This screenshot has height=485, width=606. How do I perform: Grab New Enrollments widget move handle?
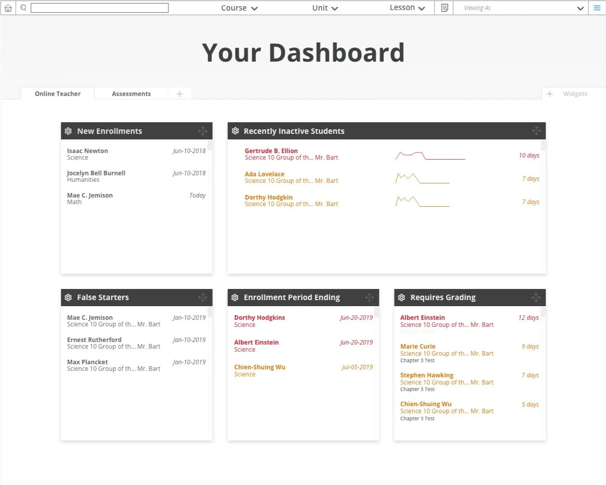pyautogui.click(x=203, y=131)
